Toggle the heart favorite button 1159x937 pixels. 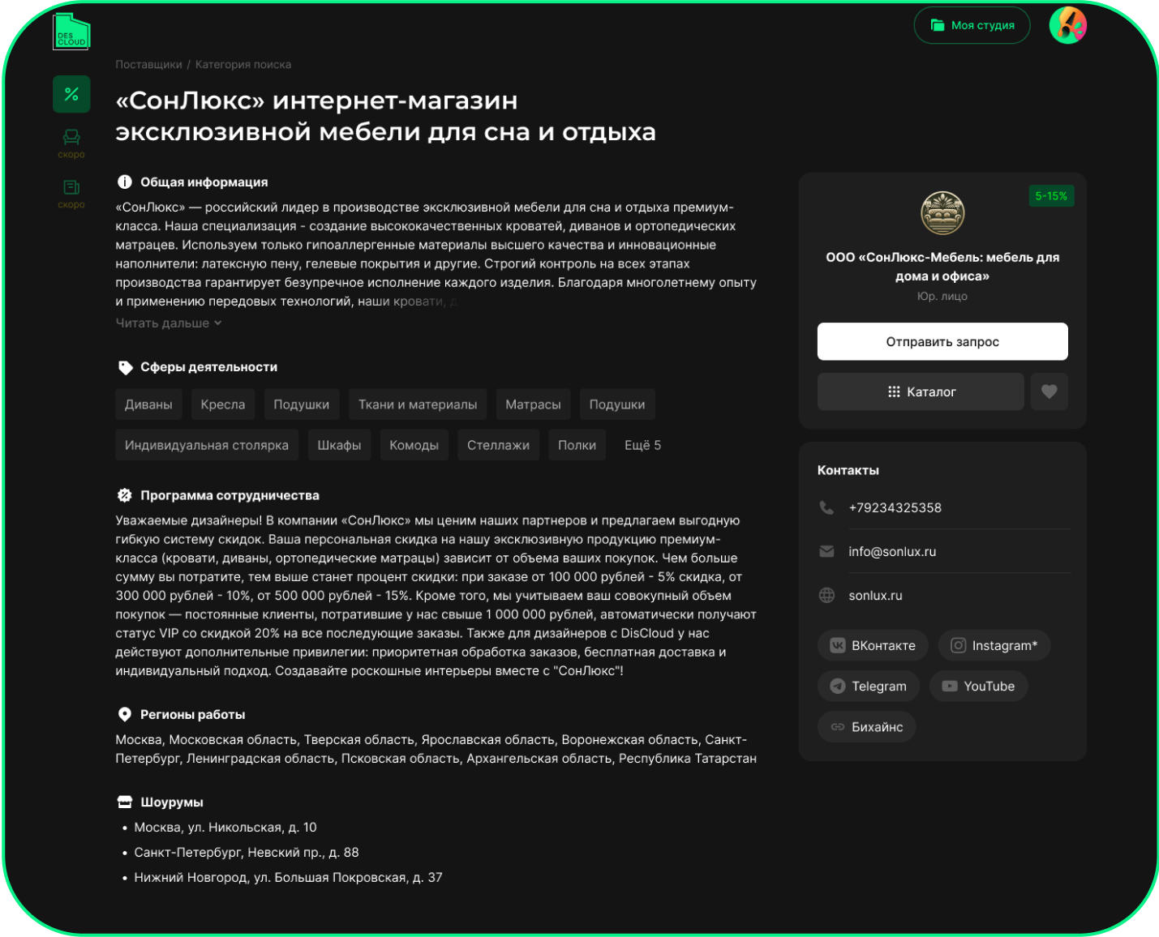point(1049,391)
